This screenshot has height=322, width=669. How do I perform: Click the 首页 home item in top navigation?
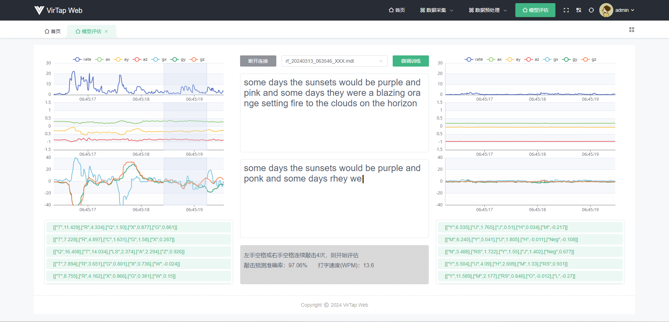[x=397, y=10]
